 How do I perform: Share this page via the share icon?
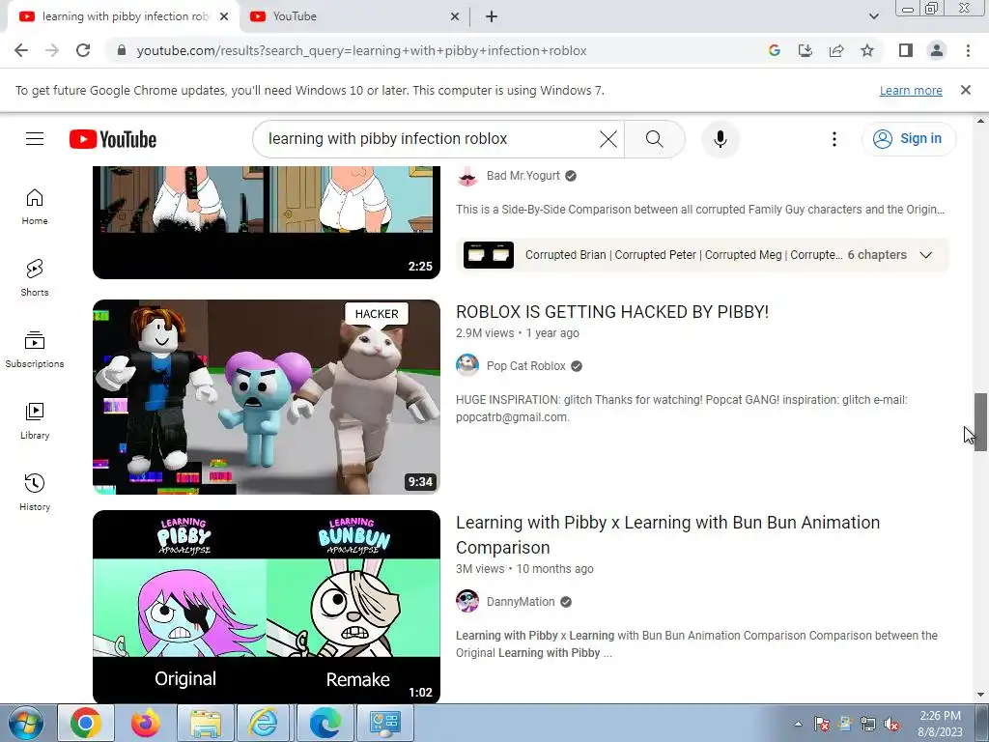click(836, 50)
